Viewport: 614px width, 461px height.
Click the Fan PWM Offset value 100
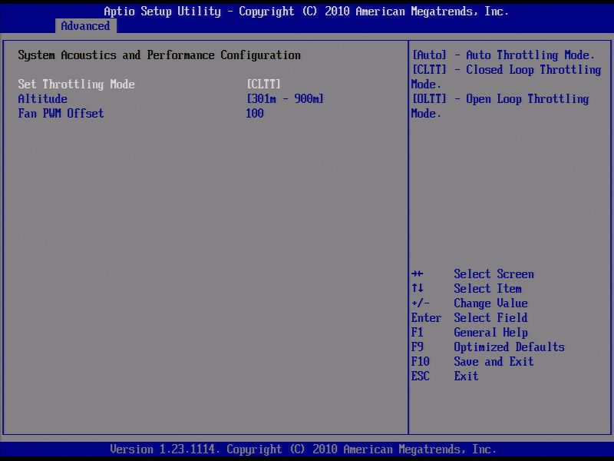pos(254,113)
